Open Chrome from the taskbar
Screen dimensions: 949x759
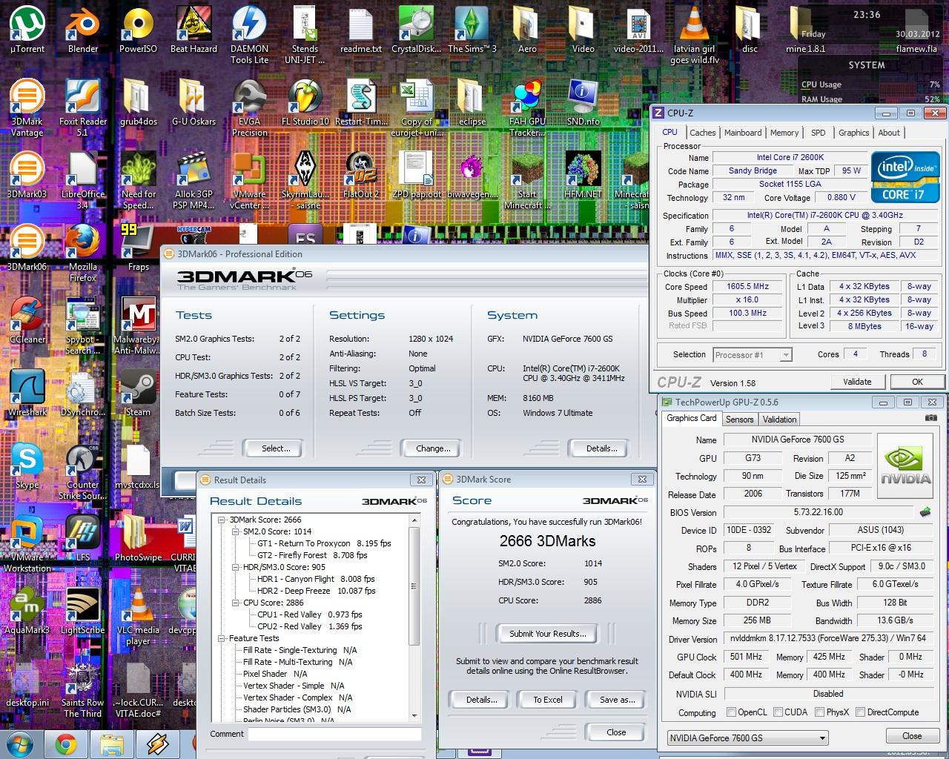[65, 743]
